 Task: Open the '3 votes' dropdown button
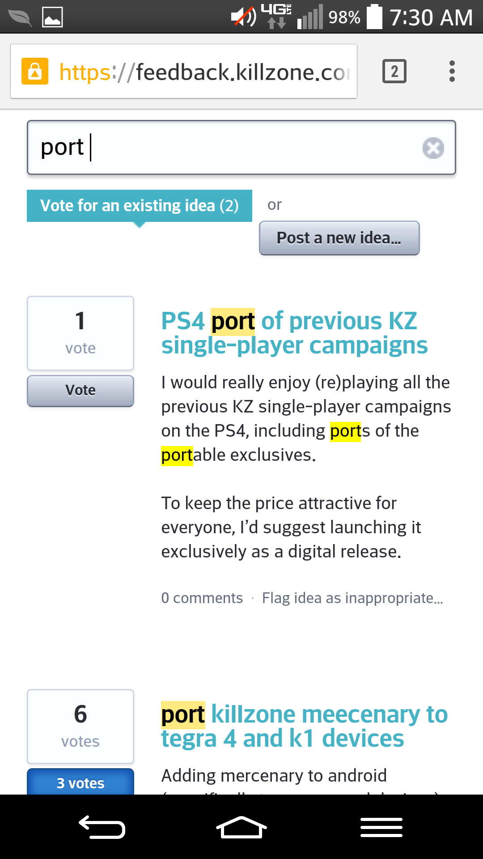80,782
